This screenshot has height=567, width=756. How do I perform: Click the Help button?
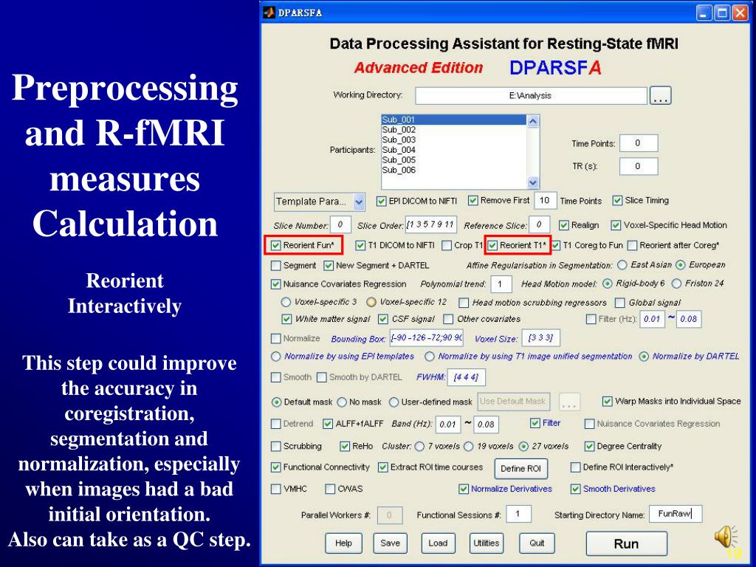pos(343,543)
